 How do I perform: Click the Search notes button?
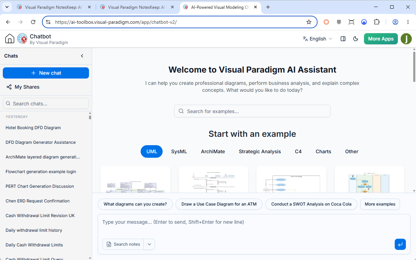(123, 244)
